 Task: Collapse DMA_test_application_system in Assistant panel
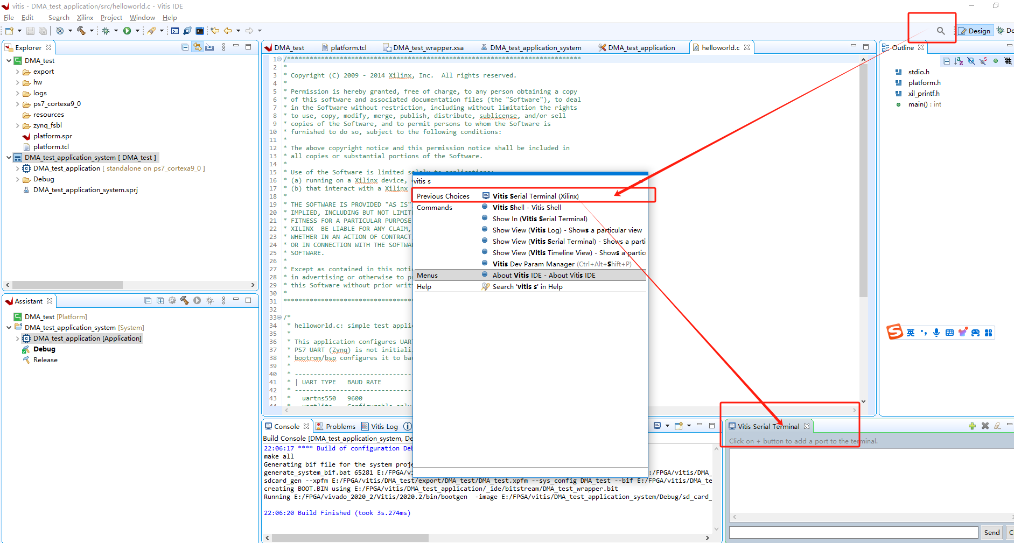click(9, 328)
